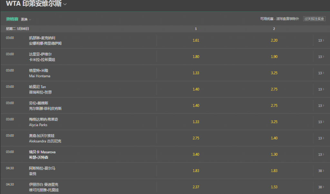The height and width of the screenshot is (194, 330).
Task: Expand the 13 extra markets for 凯瑟琳·麦克纳利 match
Action: tap(320, 40)
